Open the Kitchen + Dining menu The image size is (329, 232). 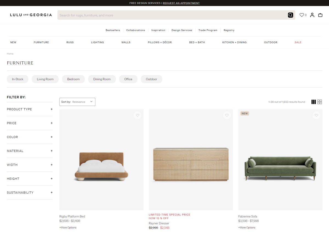(234, 42)
